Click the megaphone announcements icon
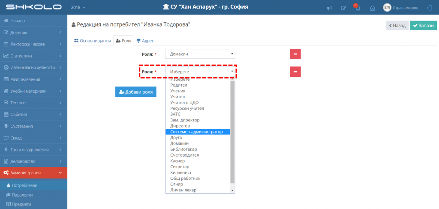 tap(330, 8)
